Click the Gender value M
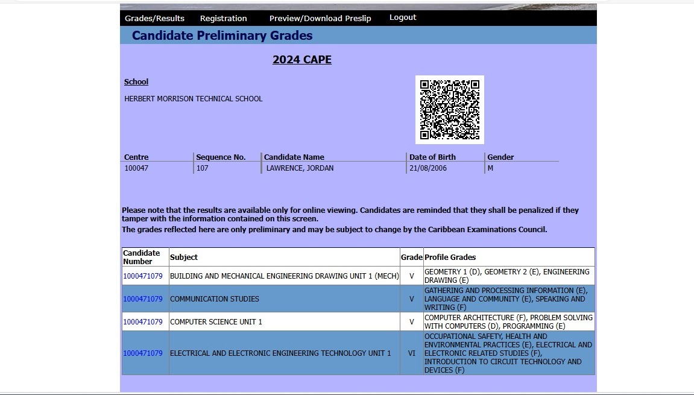This screenshot has height=395, width=694. 490,168
